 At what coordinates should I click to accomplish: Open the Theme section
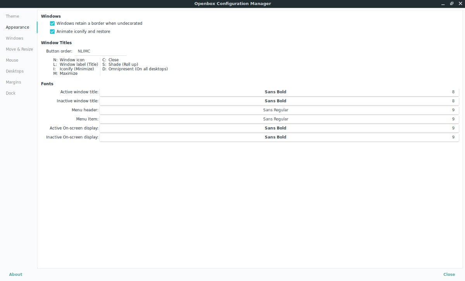(12, 16)
